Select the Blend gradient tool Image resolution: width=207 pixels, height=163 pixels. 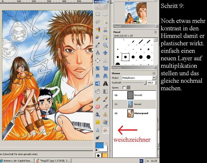(x=105, y=91)
